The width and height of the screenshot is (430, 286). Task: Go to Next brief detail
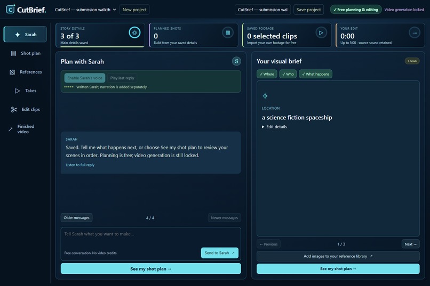(x=411, y=244)
